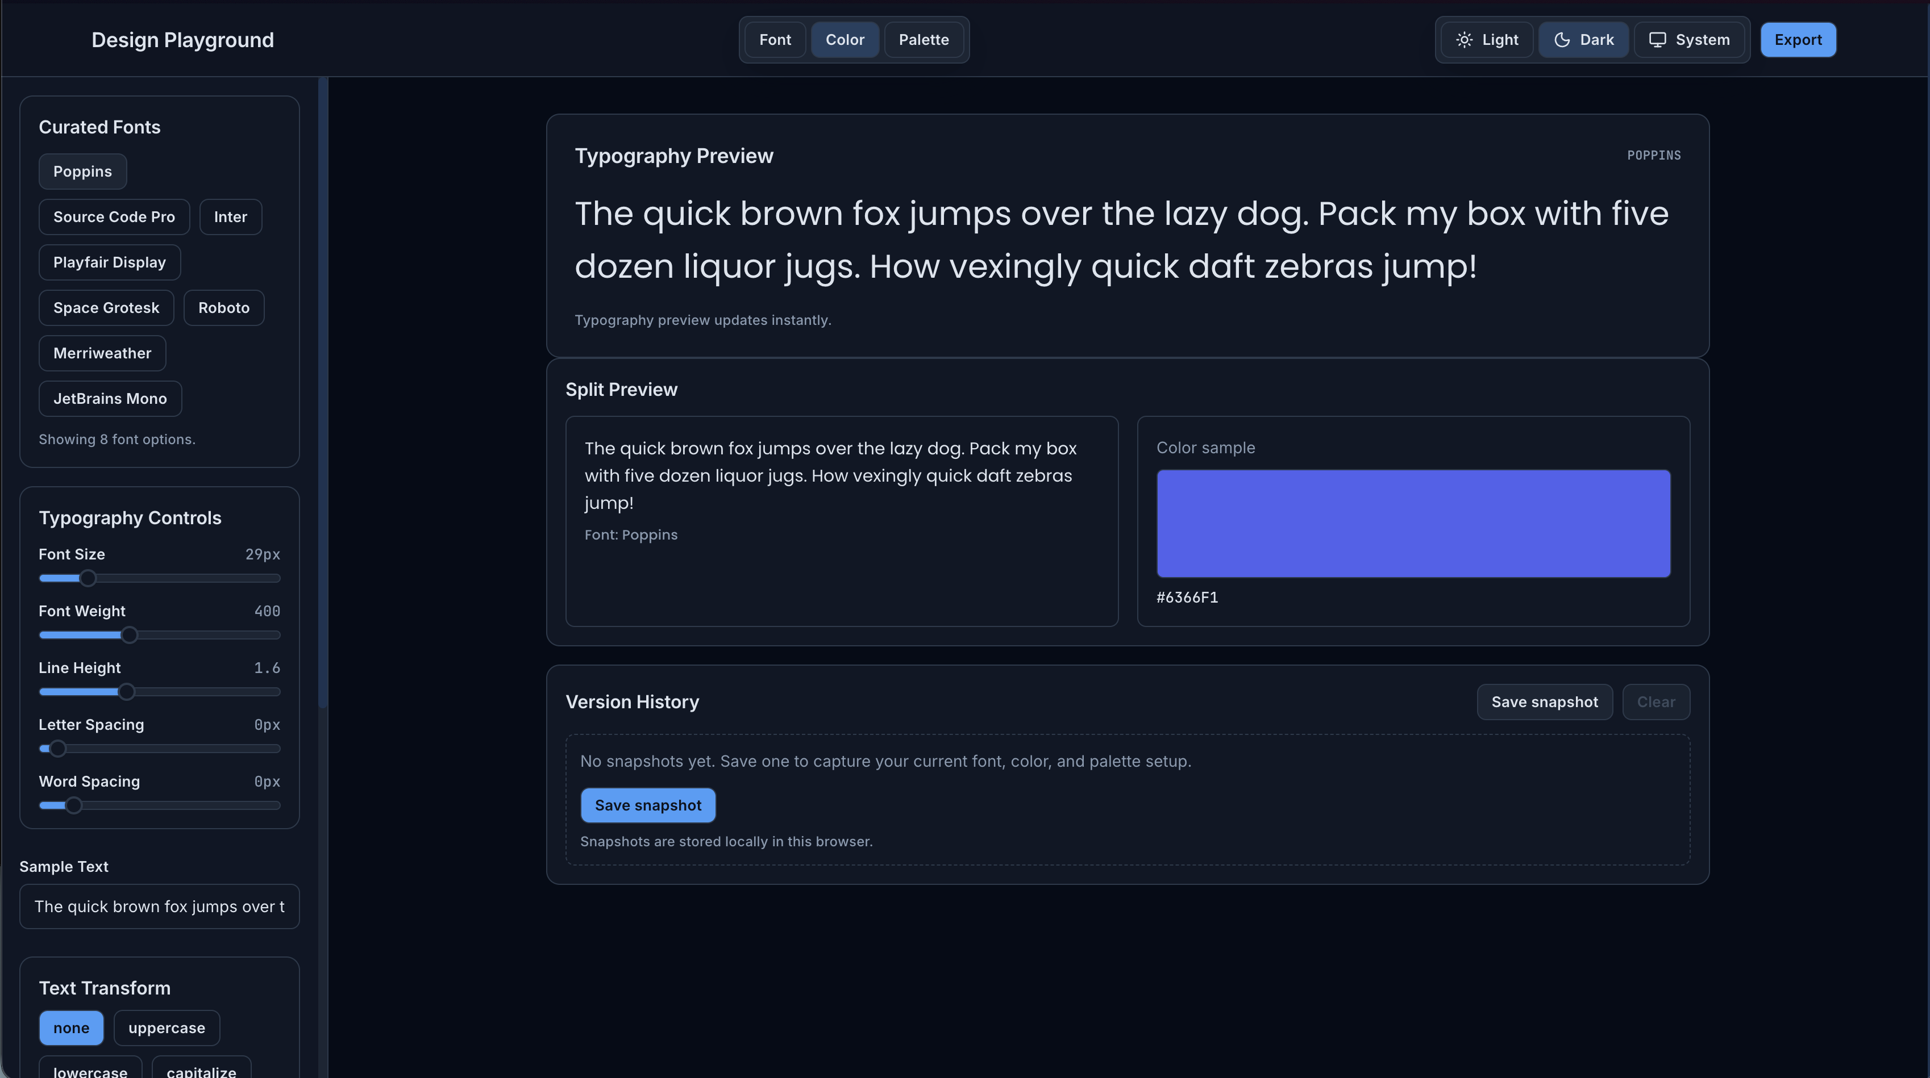Open the Palette tab
The image size is (1930, 1078).
tap(924, 39)
